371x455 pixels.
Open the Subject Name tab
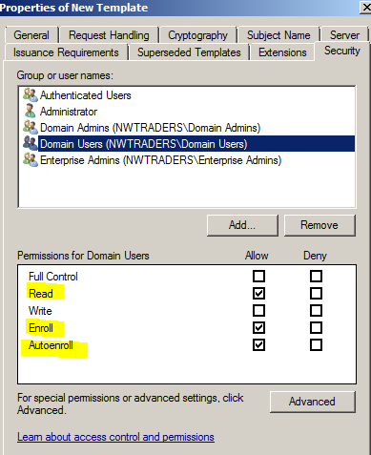pos(278,35)
